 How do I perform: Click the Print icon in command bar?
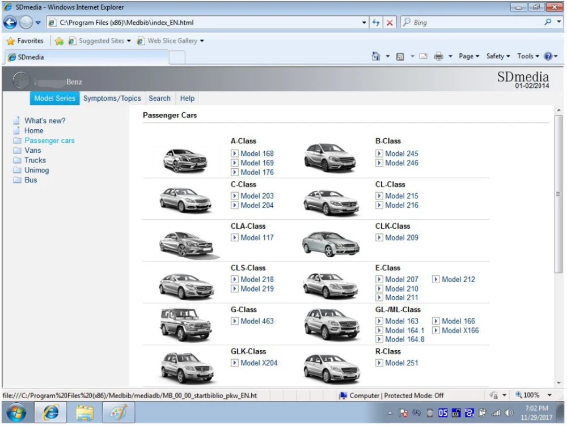[439, 57]
